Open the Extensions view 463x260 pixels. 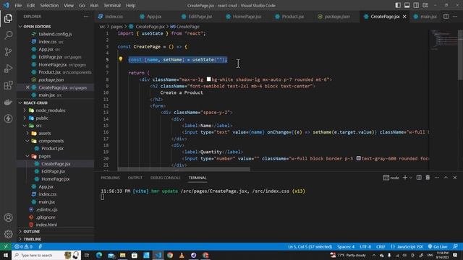point(8,85)
